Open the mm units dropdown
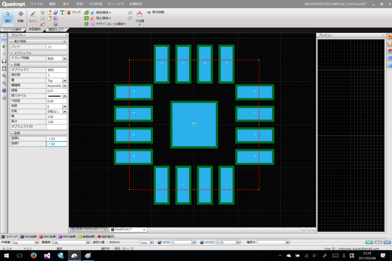Viewport: 392px width, 261px height. [152, 242]
